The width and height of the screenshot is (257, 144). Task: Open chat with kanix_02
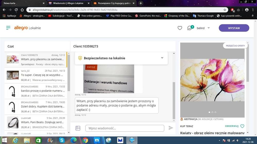[x=36, y=75]
